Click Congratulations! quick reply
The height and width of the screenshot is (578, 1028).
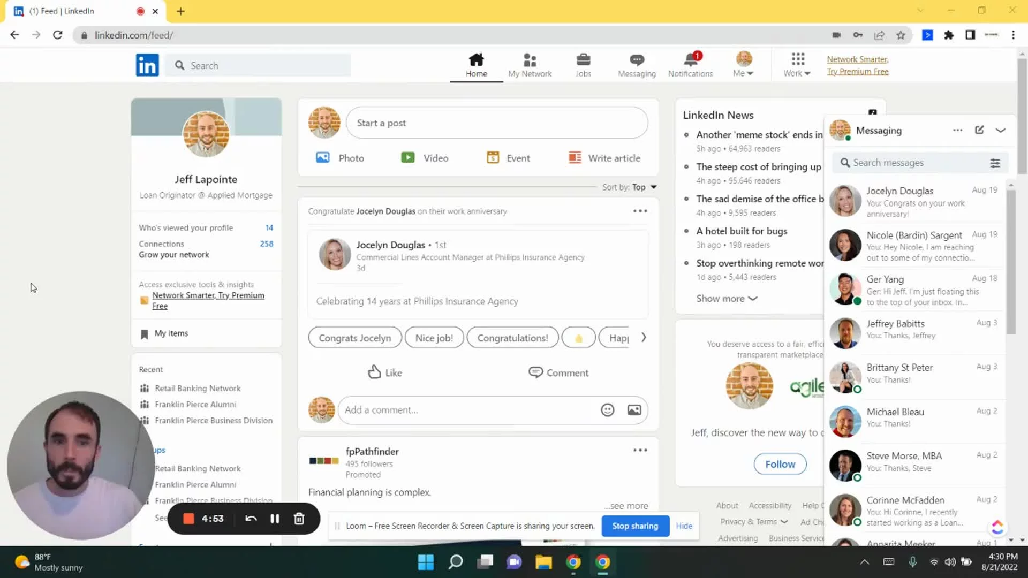pos(512,338)
